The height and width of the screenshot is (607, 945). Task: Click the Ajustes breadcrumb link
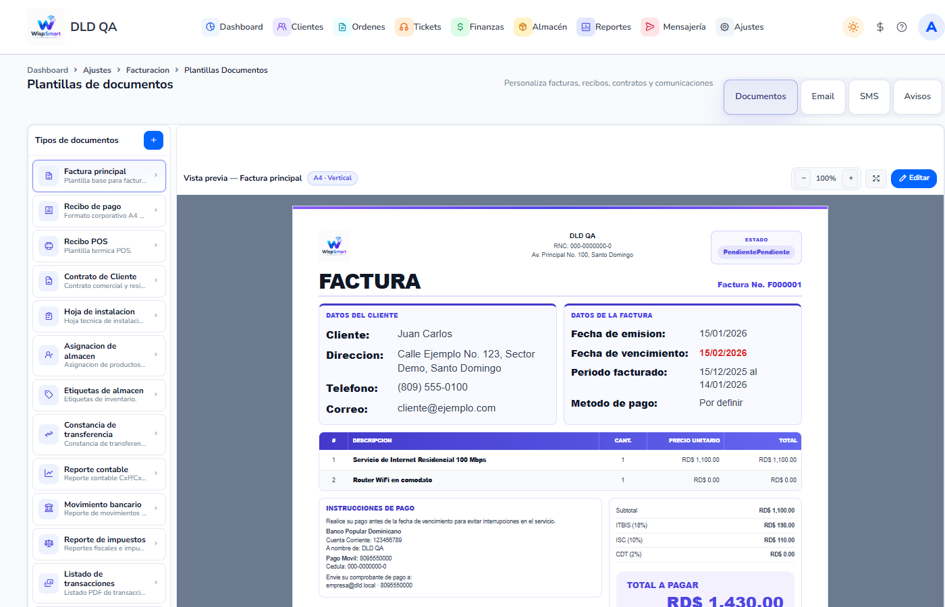pyautogui.click(x=97, y=70)
